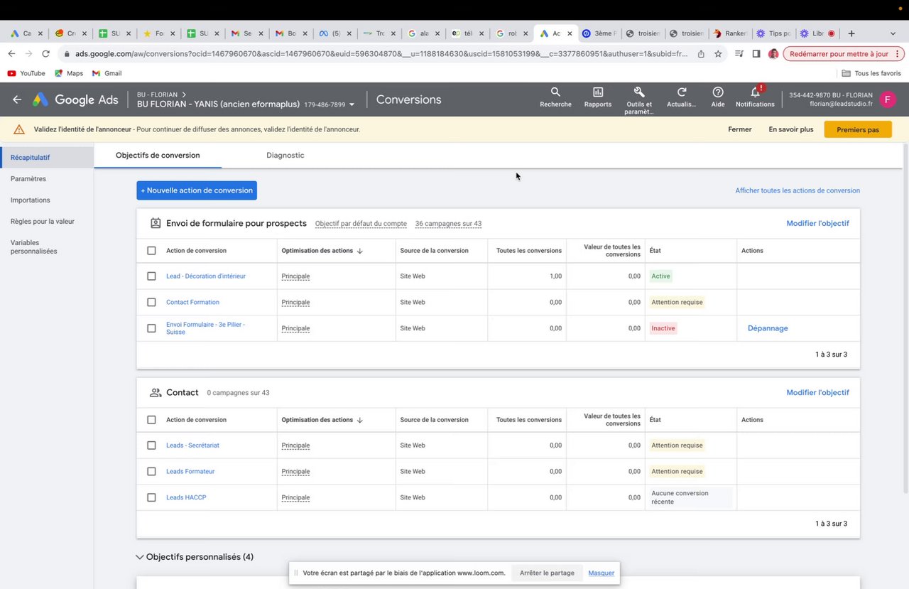Click the page vertical scrollbar

click(x=905, y=320)
